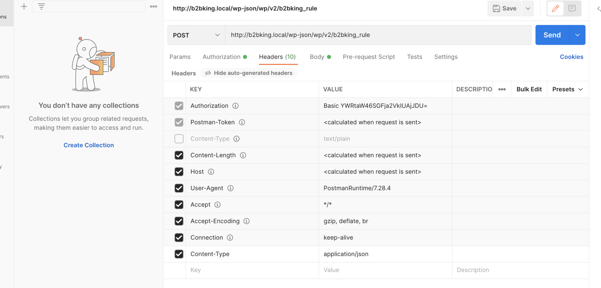Open the Presets dropdown
This screenshot has height=288, width=601.
[568, 89]
